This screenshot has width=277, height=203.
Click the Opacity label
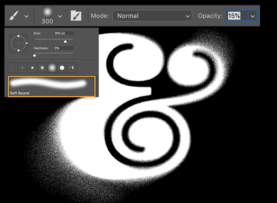click(210, 16)
